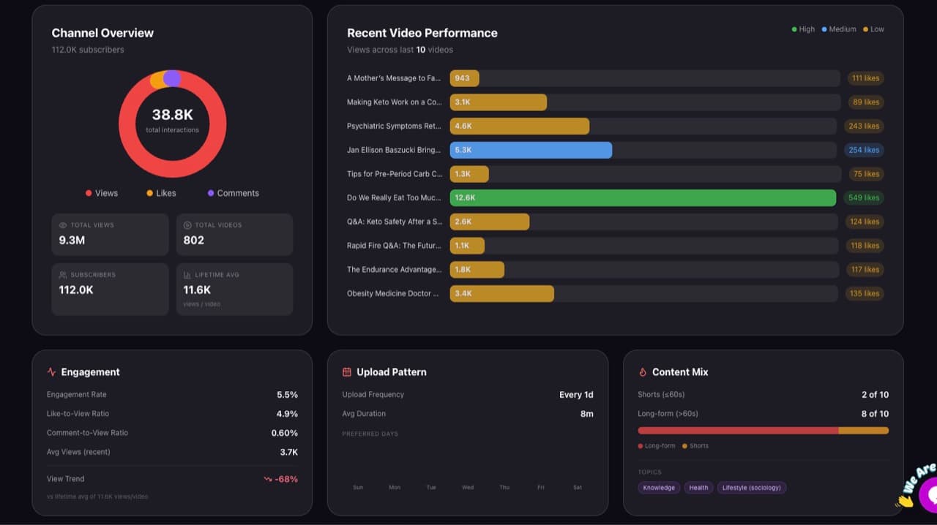
Task: Open video 'Tips for Pre-Period Carb C...'
Action: (395, 174)
